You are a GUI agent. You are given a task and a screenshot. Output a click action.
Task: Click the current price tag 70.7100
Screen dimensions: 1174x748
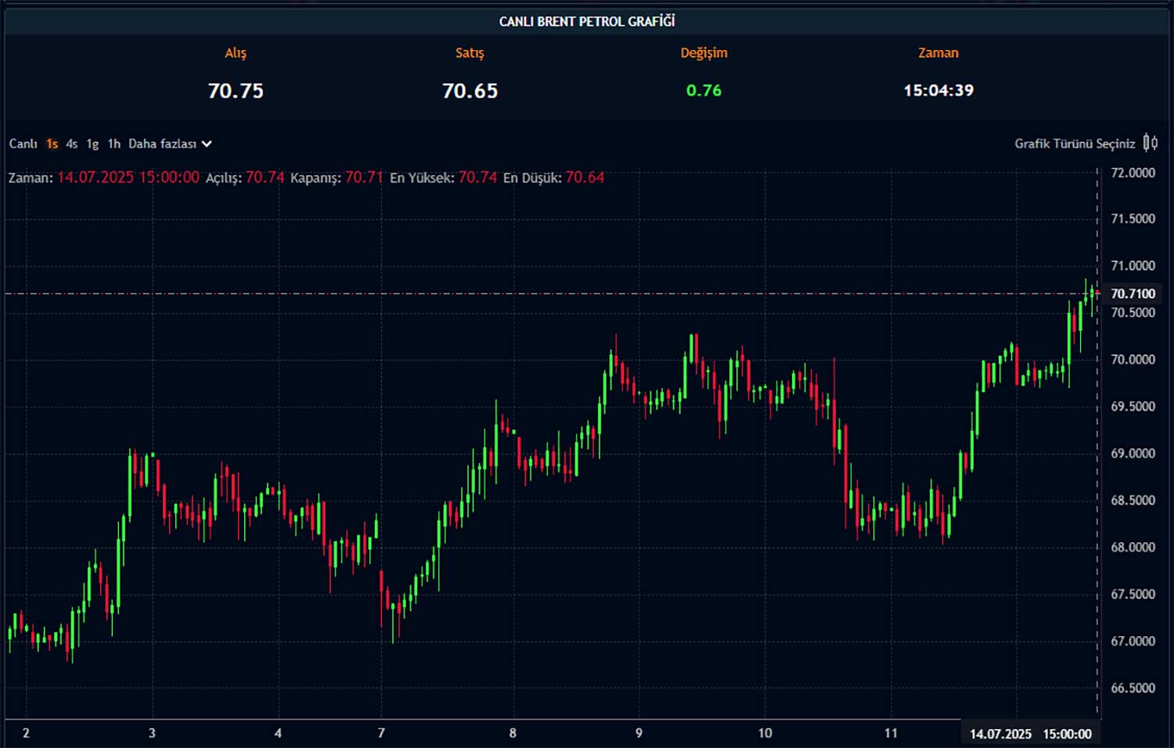click(1133, 293)
